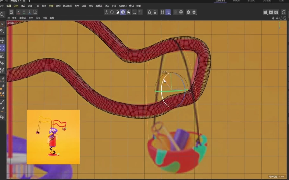
Task: Select the Scale tool in left toolbar
Action: coord(2,55)
